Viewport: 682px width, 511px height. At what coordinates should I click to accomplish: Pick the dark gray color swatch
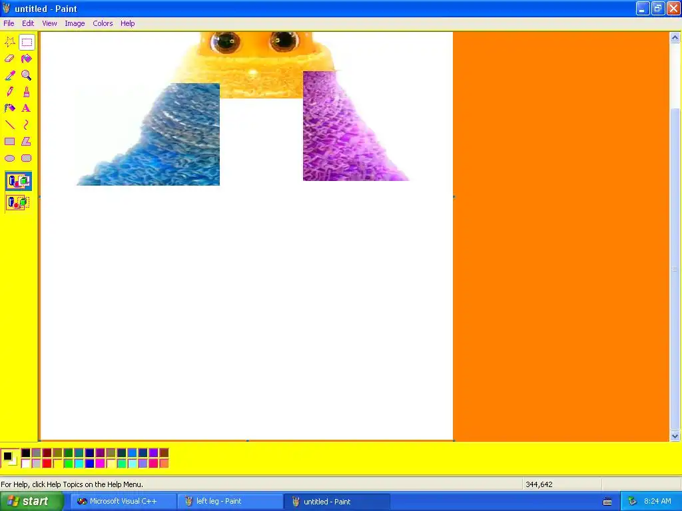(36, 453)
